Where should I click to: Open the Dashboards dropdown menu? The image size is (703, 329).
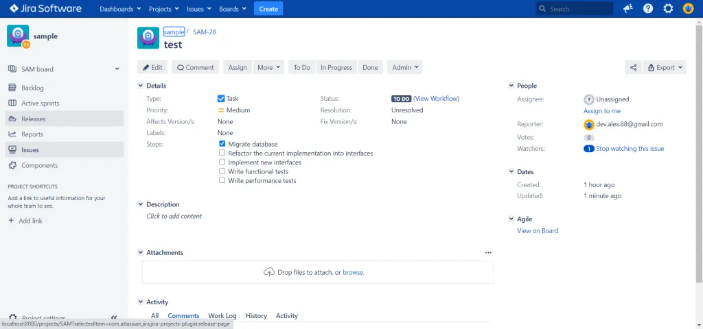click(x=120, y=8)
